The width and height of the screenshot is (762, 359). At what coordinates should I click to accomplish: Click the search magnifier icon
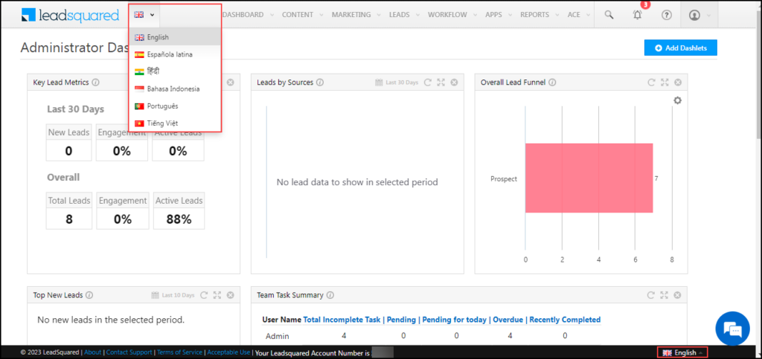pos(609,14)
